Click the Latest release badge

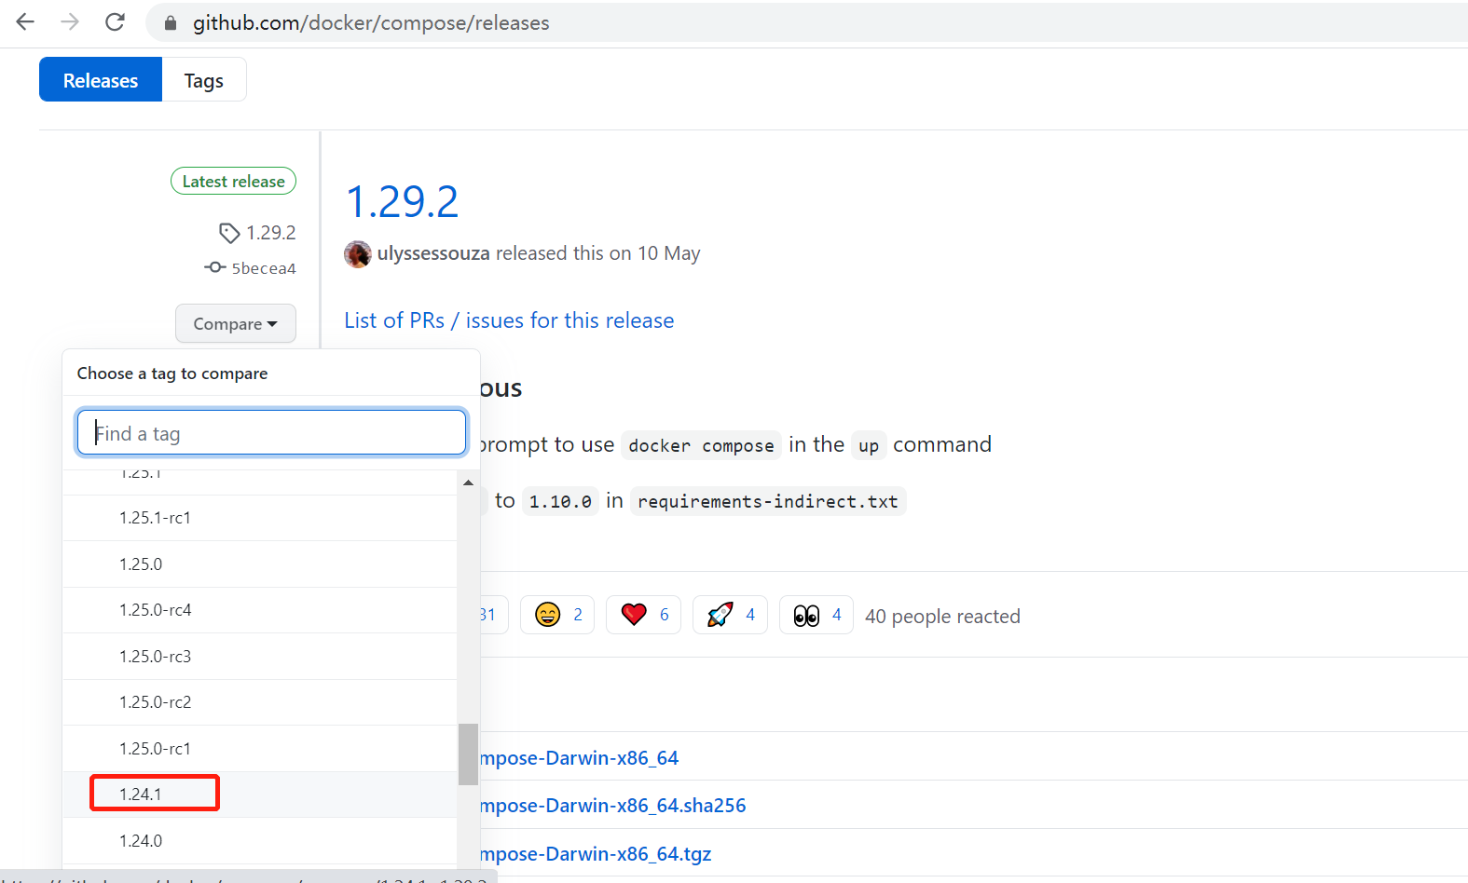pos(233,181)
